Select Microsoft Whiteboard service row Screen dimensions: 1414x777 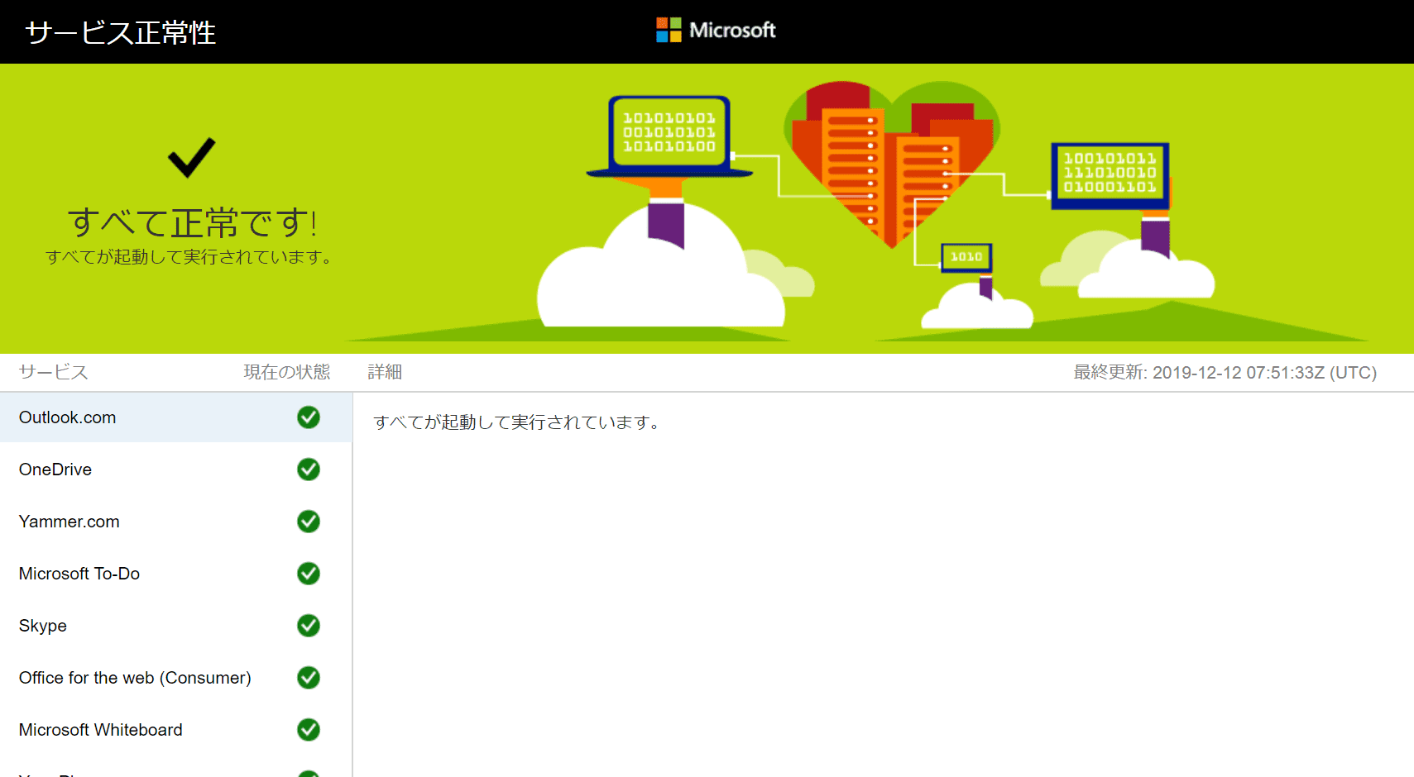click(176, 730)
